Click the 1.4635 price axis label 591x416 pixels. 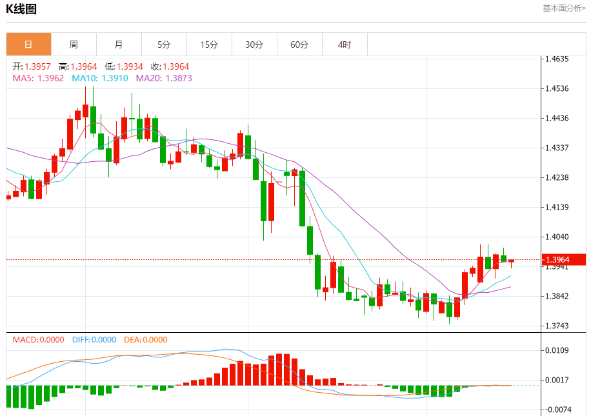click(x=557, y=59)
